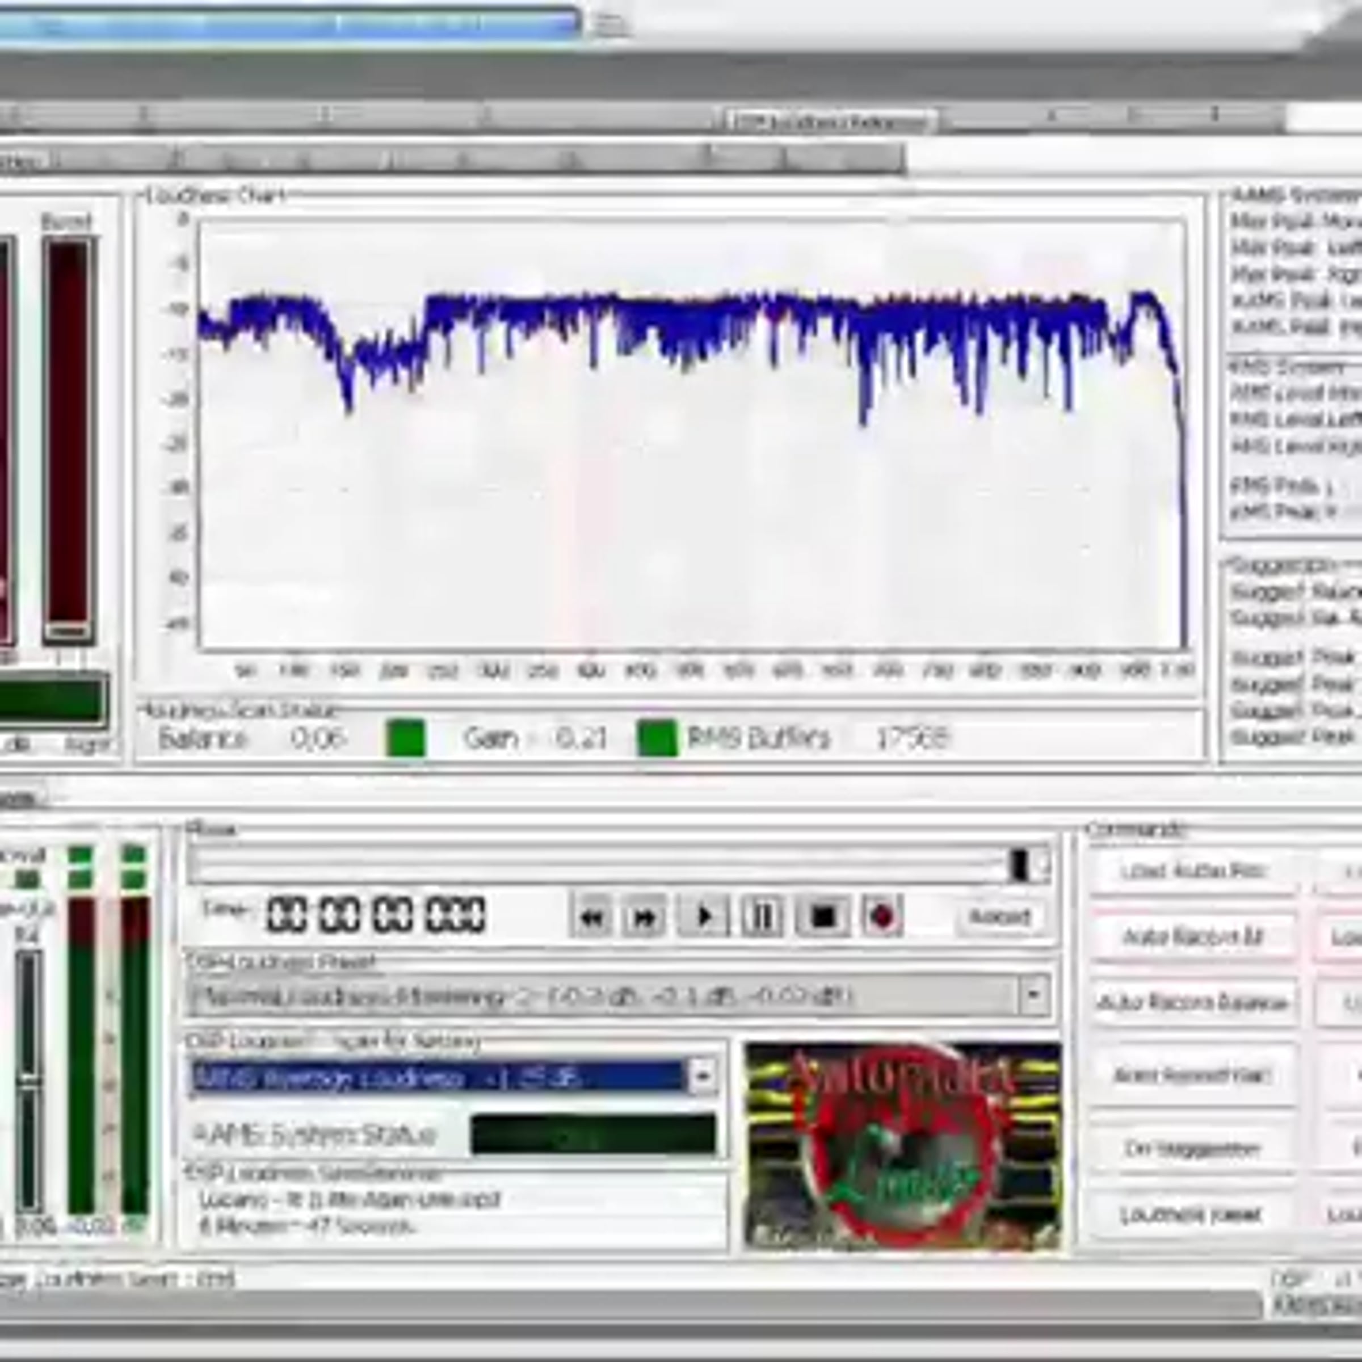Click the time counter display
Image resolution: width=1362 pixels, height=1362 pixels.
pyautogui.click(x=376, y=915)
